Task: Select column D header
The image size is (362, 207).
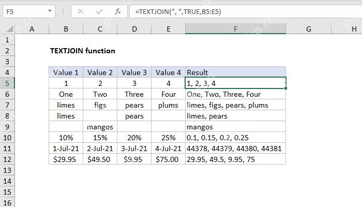Action: coord(134,29)
